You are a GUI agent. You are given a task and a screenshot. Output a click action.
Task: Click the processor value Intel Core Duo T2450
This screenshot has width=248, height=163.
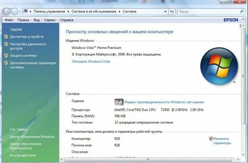pos(159,110)
